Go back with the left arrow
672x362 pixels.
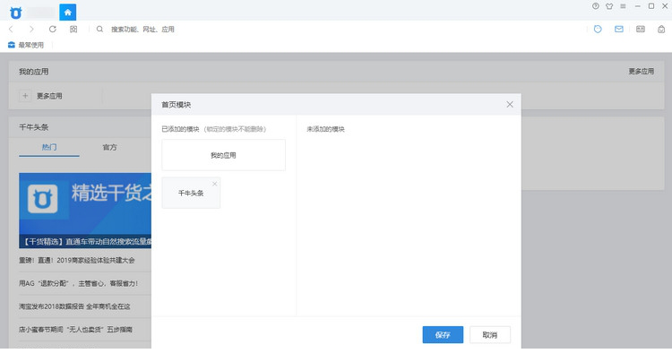click(11, 30)
